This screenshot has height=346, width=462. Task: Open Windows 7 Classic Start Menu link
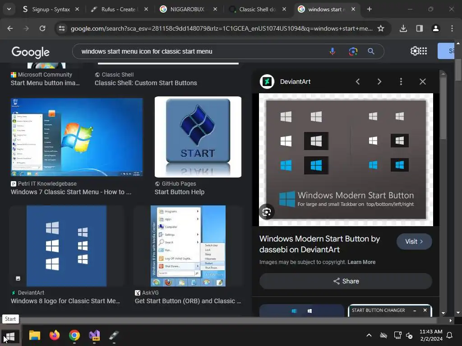[x=71, y=192]
